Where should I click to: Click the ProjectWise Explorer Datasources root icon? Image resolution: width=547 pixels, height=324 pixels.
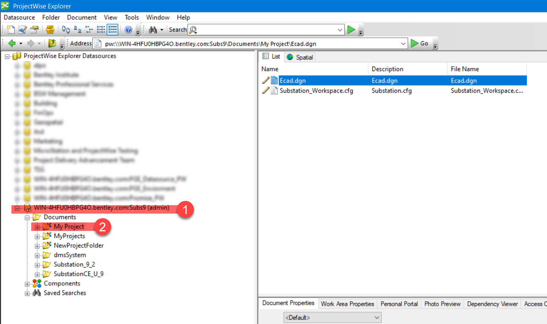[x=17, y=56]
